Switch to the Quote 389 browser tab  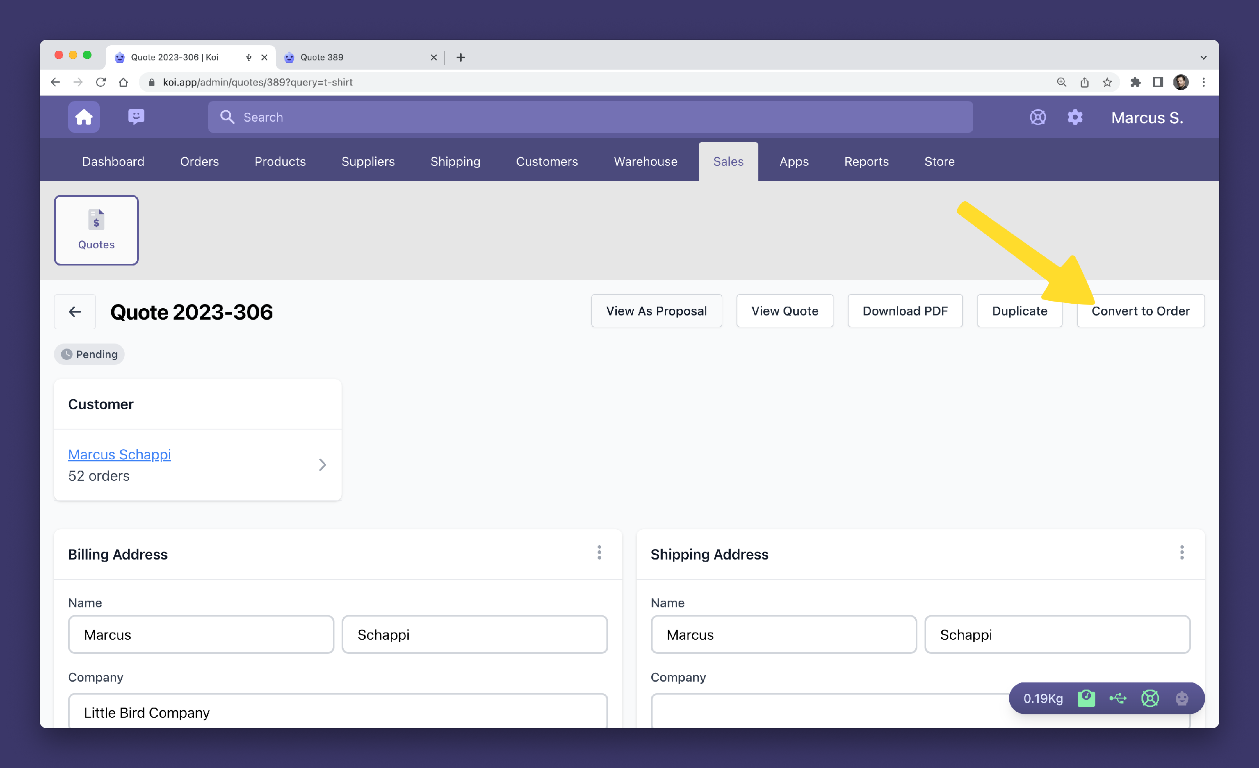point(358,57)
